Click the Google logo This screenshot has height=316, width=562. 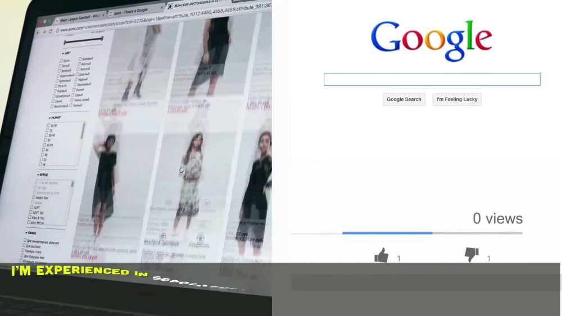click(431, 40)
